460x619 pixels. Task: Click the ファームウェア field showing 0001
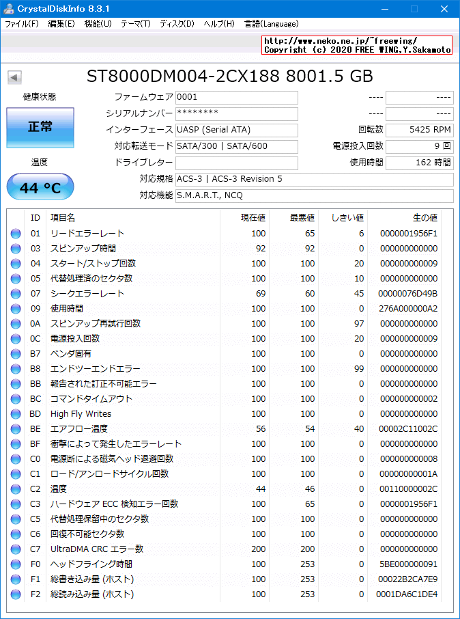point(237,98)
